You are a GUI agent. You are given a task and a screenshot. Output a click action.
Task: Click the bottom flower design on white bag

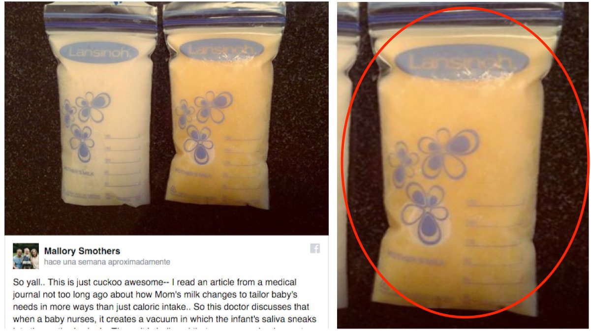(x=82, y=142)
